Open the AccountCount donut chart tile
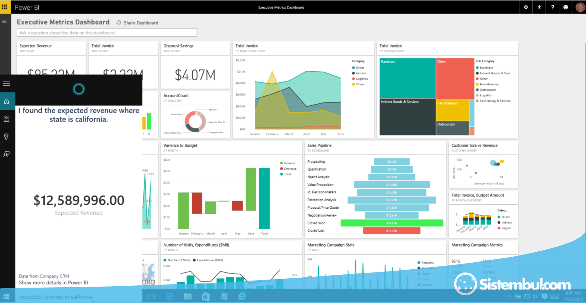 [195, 115]
